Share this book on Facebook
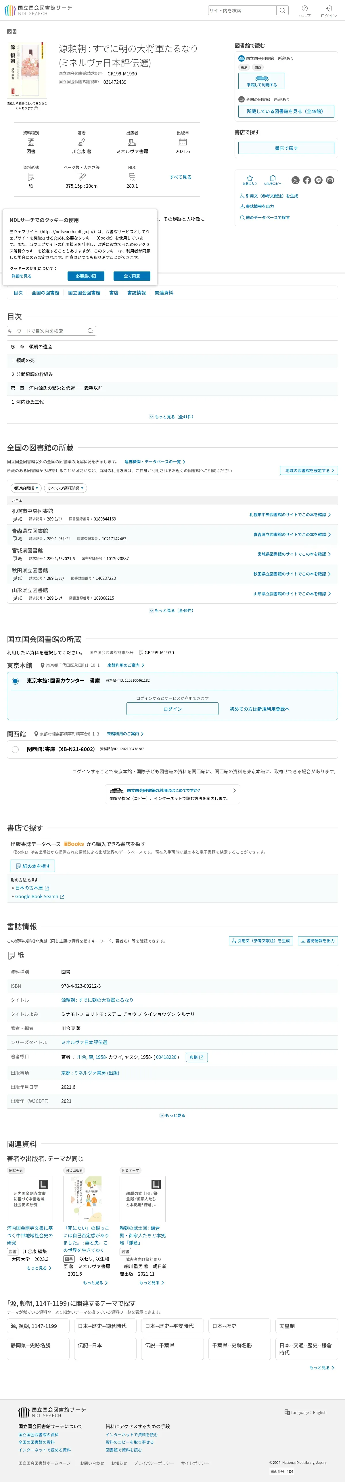The width and height of the screenshot is (345, 1482). (307, 180)
